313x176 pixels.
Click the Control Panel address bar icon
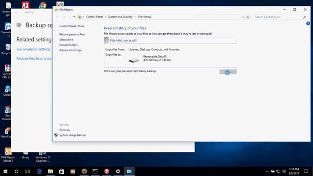click(x=80, y=17)
